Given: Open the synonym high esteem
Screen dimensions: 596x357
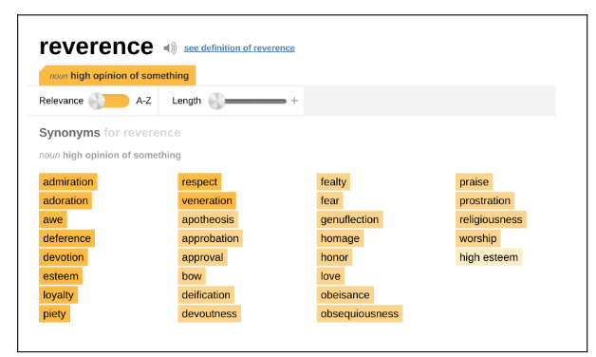Looking at the screenshot, I should tap(489, 257).
